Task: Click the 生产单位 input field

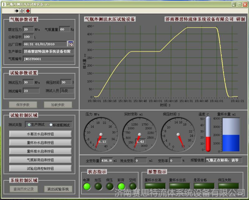Action: tap(49, 51)
